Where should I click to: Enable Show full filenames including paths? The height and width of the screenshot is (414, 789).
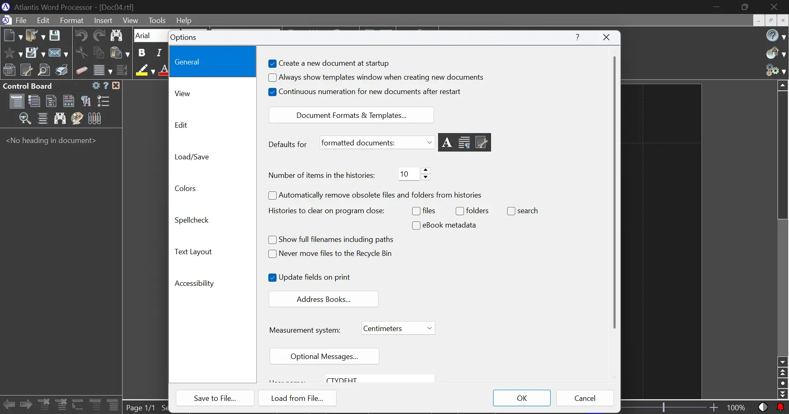coord(272,240)
